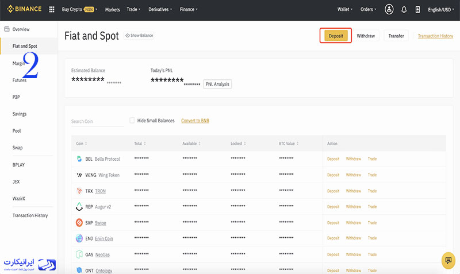The height and width of the screenshot is (274, 460).
Task: Focus the Search Coin input field
Action: coord(97,121)
